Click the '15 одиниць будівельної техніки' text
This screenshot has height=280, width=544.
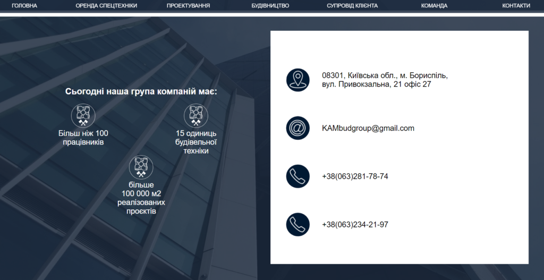(x=195, y=142)
